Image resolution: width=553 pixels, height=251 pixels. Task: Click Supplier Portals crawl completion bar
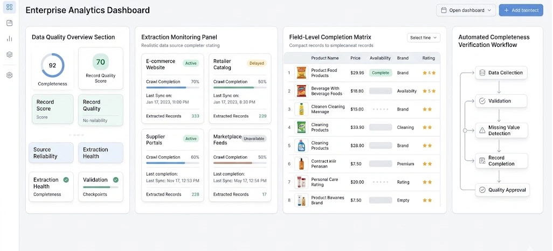172,163
